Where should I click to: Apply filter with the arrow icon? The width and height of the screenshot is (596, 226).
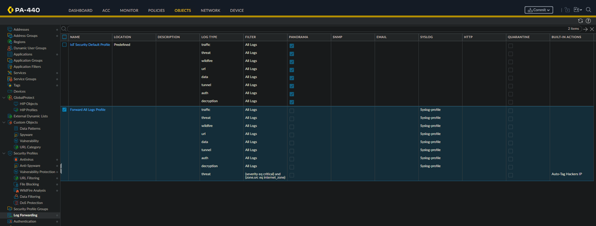585,29
